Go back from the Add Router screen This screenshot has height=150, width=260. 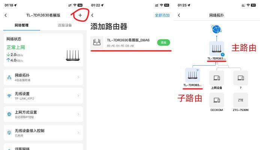click(x=92, y=15)
